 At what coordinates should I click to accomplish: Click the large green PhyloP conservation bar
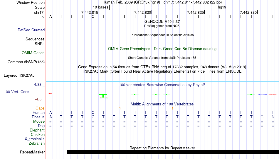pyautogui.click(x=103, y=96)
